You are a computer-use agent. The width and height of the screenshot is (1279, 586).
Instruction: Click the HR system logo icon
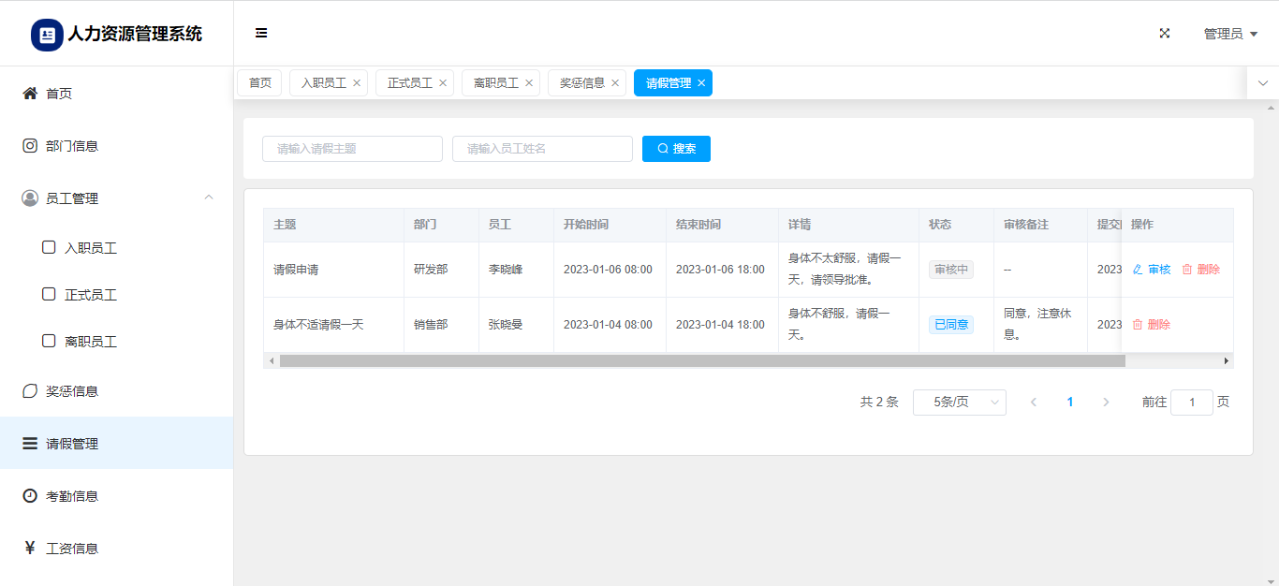[x=47, y=35]
